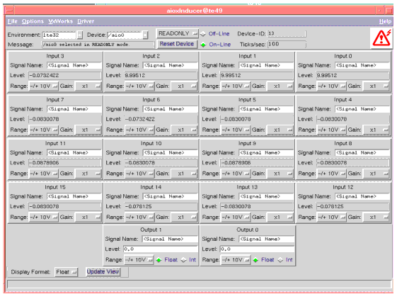Click the Device field arrow button
The image size is (397, 294).
pos(145,35)
